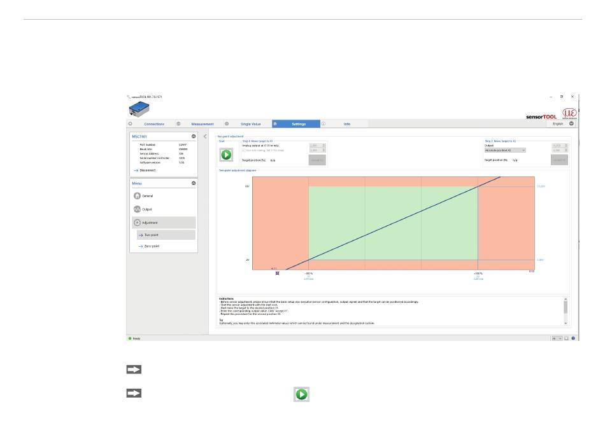Collapse the MSC7401 panel
The image size is (605, 423).
(194, 136)
